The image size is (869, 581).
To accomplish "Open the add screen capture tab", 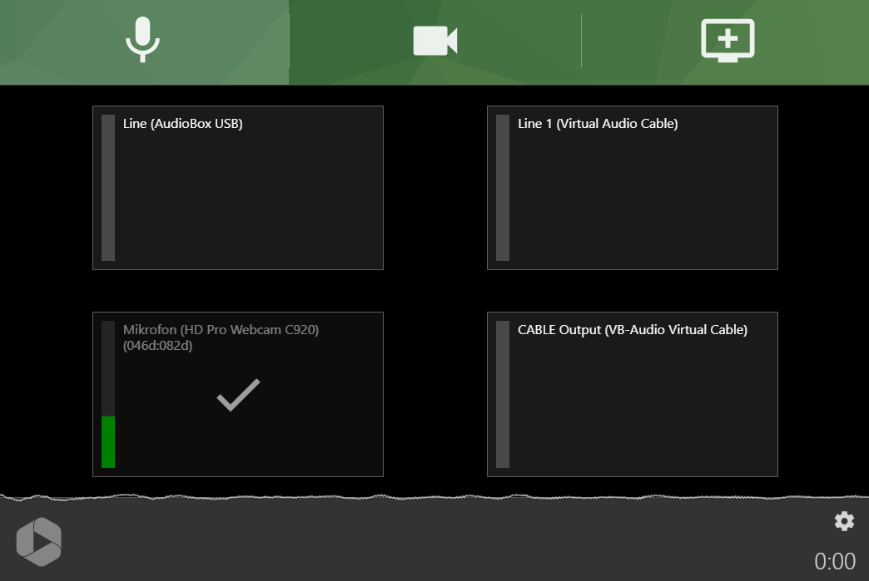I will coord(727,42).
